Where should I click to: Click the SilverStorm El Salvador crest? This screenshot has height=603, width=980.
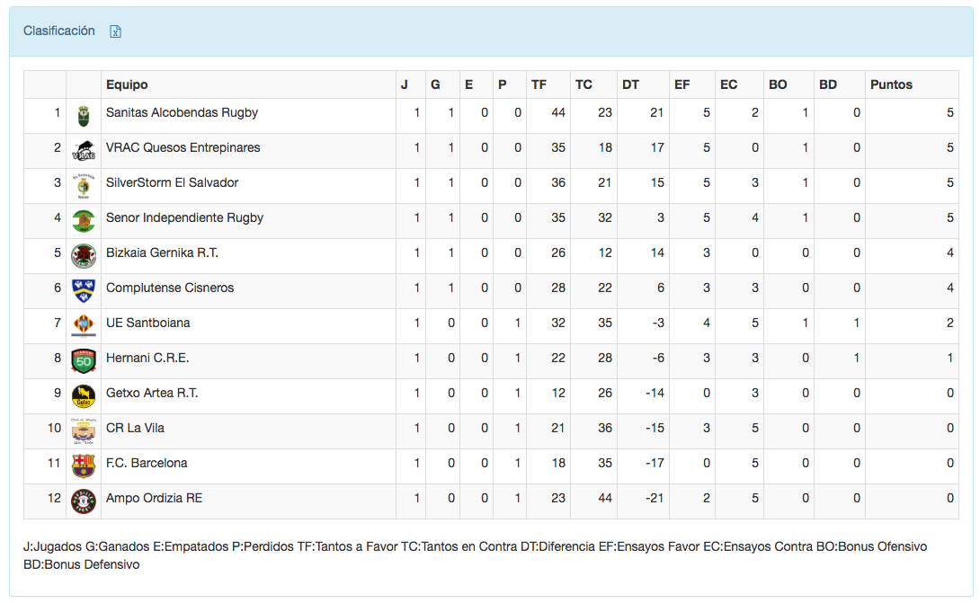[84, 184]
